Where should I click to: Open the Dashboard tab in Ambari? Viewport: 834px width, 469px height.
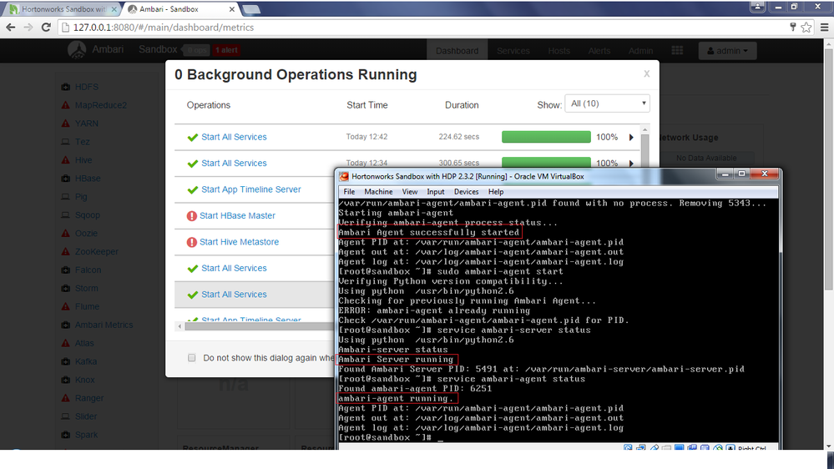click(457, 51)
